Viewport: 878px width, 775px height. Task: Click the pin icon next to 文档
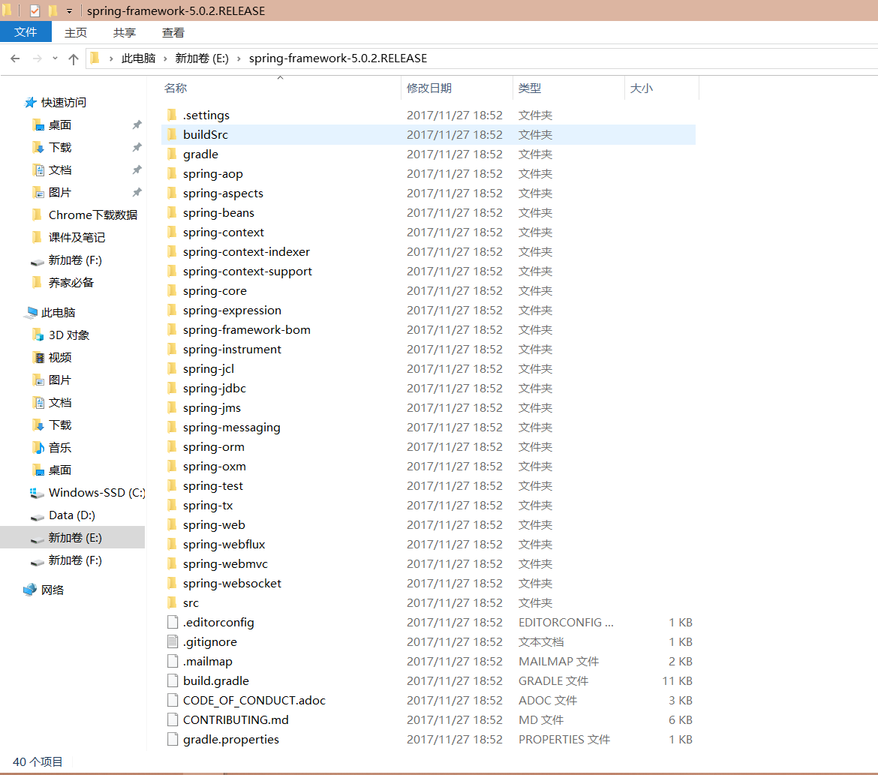[x=137, y=170]
